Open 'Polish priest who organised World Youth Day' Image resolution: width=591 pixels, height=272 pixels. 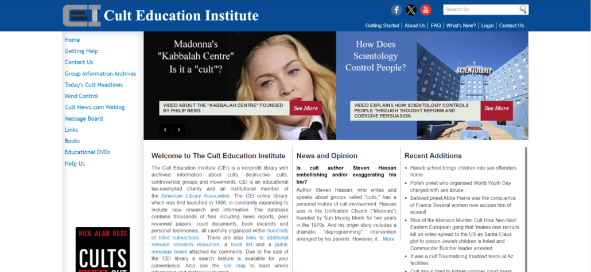click(461, 187)
